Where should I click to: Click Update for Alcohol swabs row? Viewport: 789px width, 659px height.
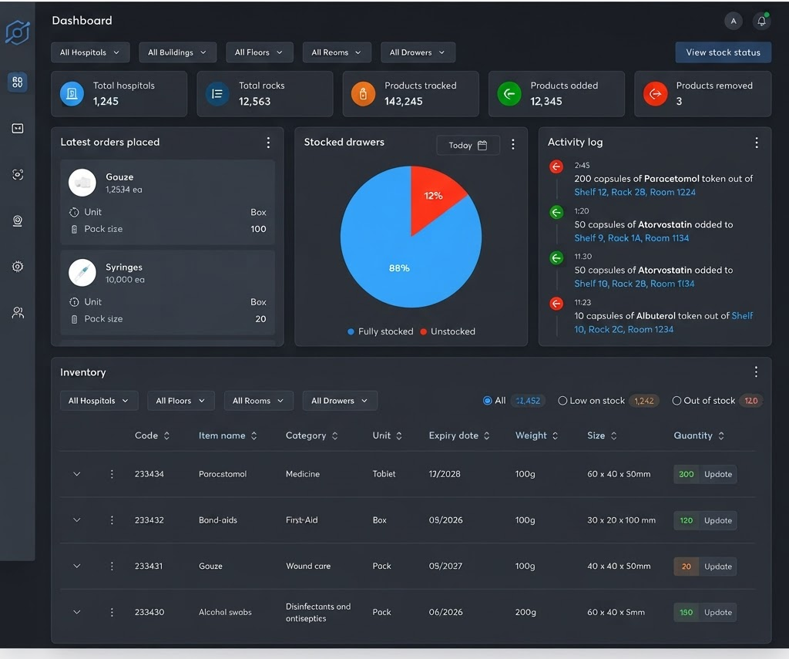pos(718,612)
